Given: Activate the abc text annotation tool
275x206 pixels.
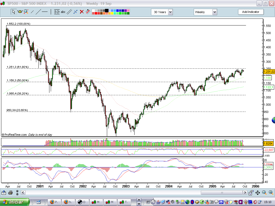Looking at the screenshot, I should [x=63, y=12].
